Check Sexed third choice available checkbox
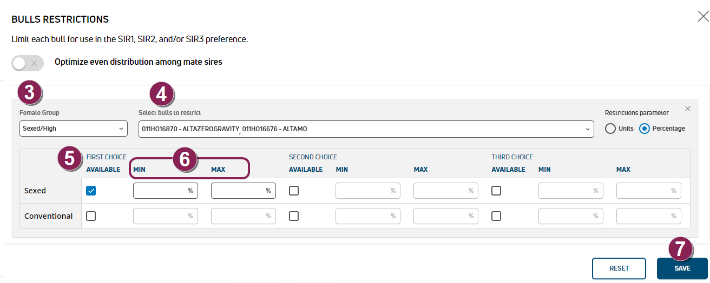The width and height of the screenshot is (710, 283). point(496,191)
